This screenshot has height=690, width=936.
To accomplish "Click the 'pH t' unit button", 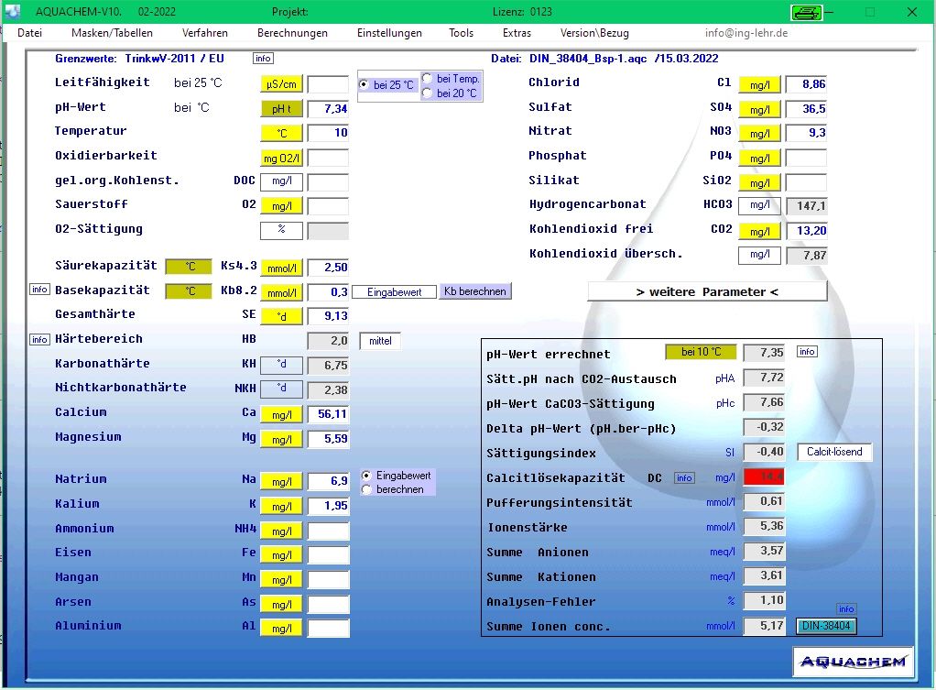I will tap(281, 109).
